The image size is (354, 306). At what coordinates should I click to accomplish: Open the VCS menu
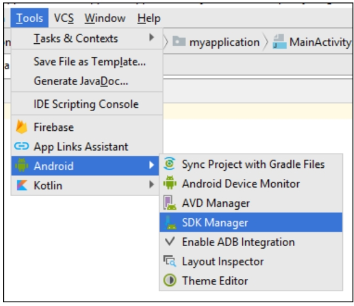(64, 18)
